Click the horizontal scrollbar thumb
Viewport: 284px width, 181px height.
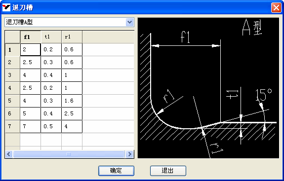tap(69, 154)
